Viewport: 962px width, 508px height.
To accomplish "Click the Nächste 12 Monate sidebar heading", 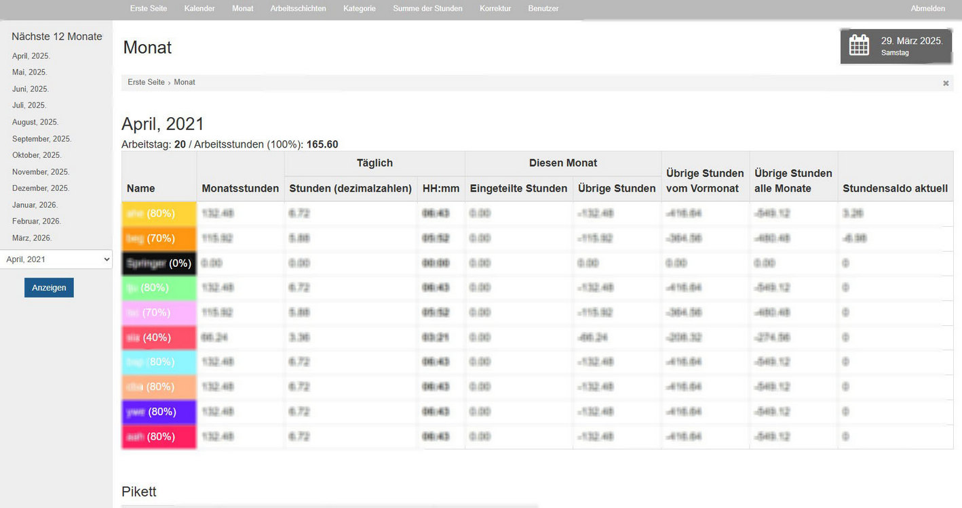I will click(57, 37).
